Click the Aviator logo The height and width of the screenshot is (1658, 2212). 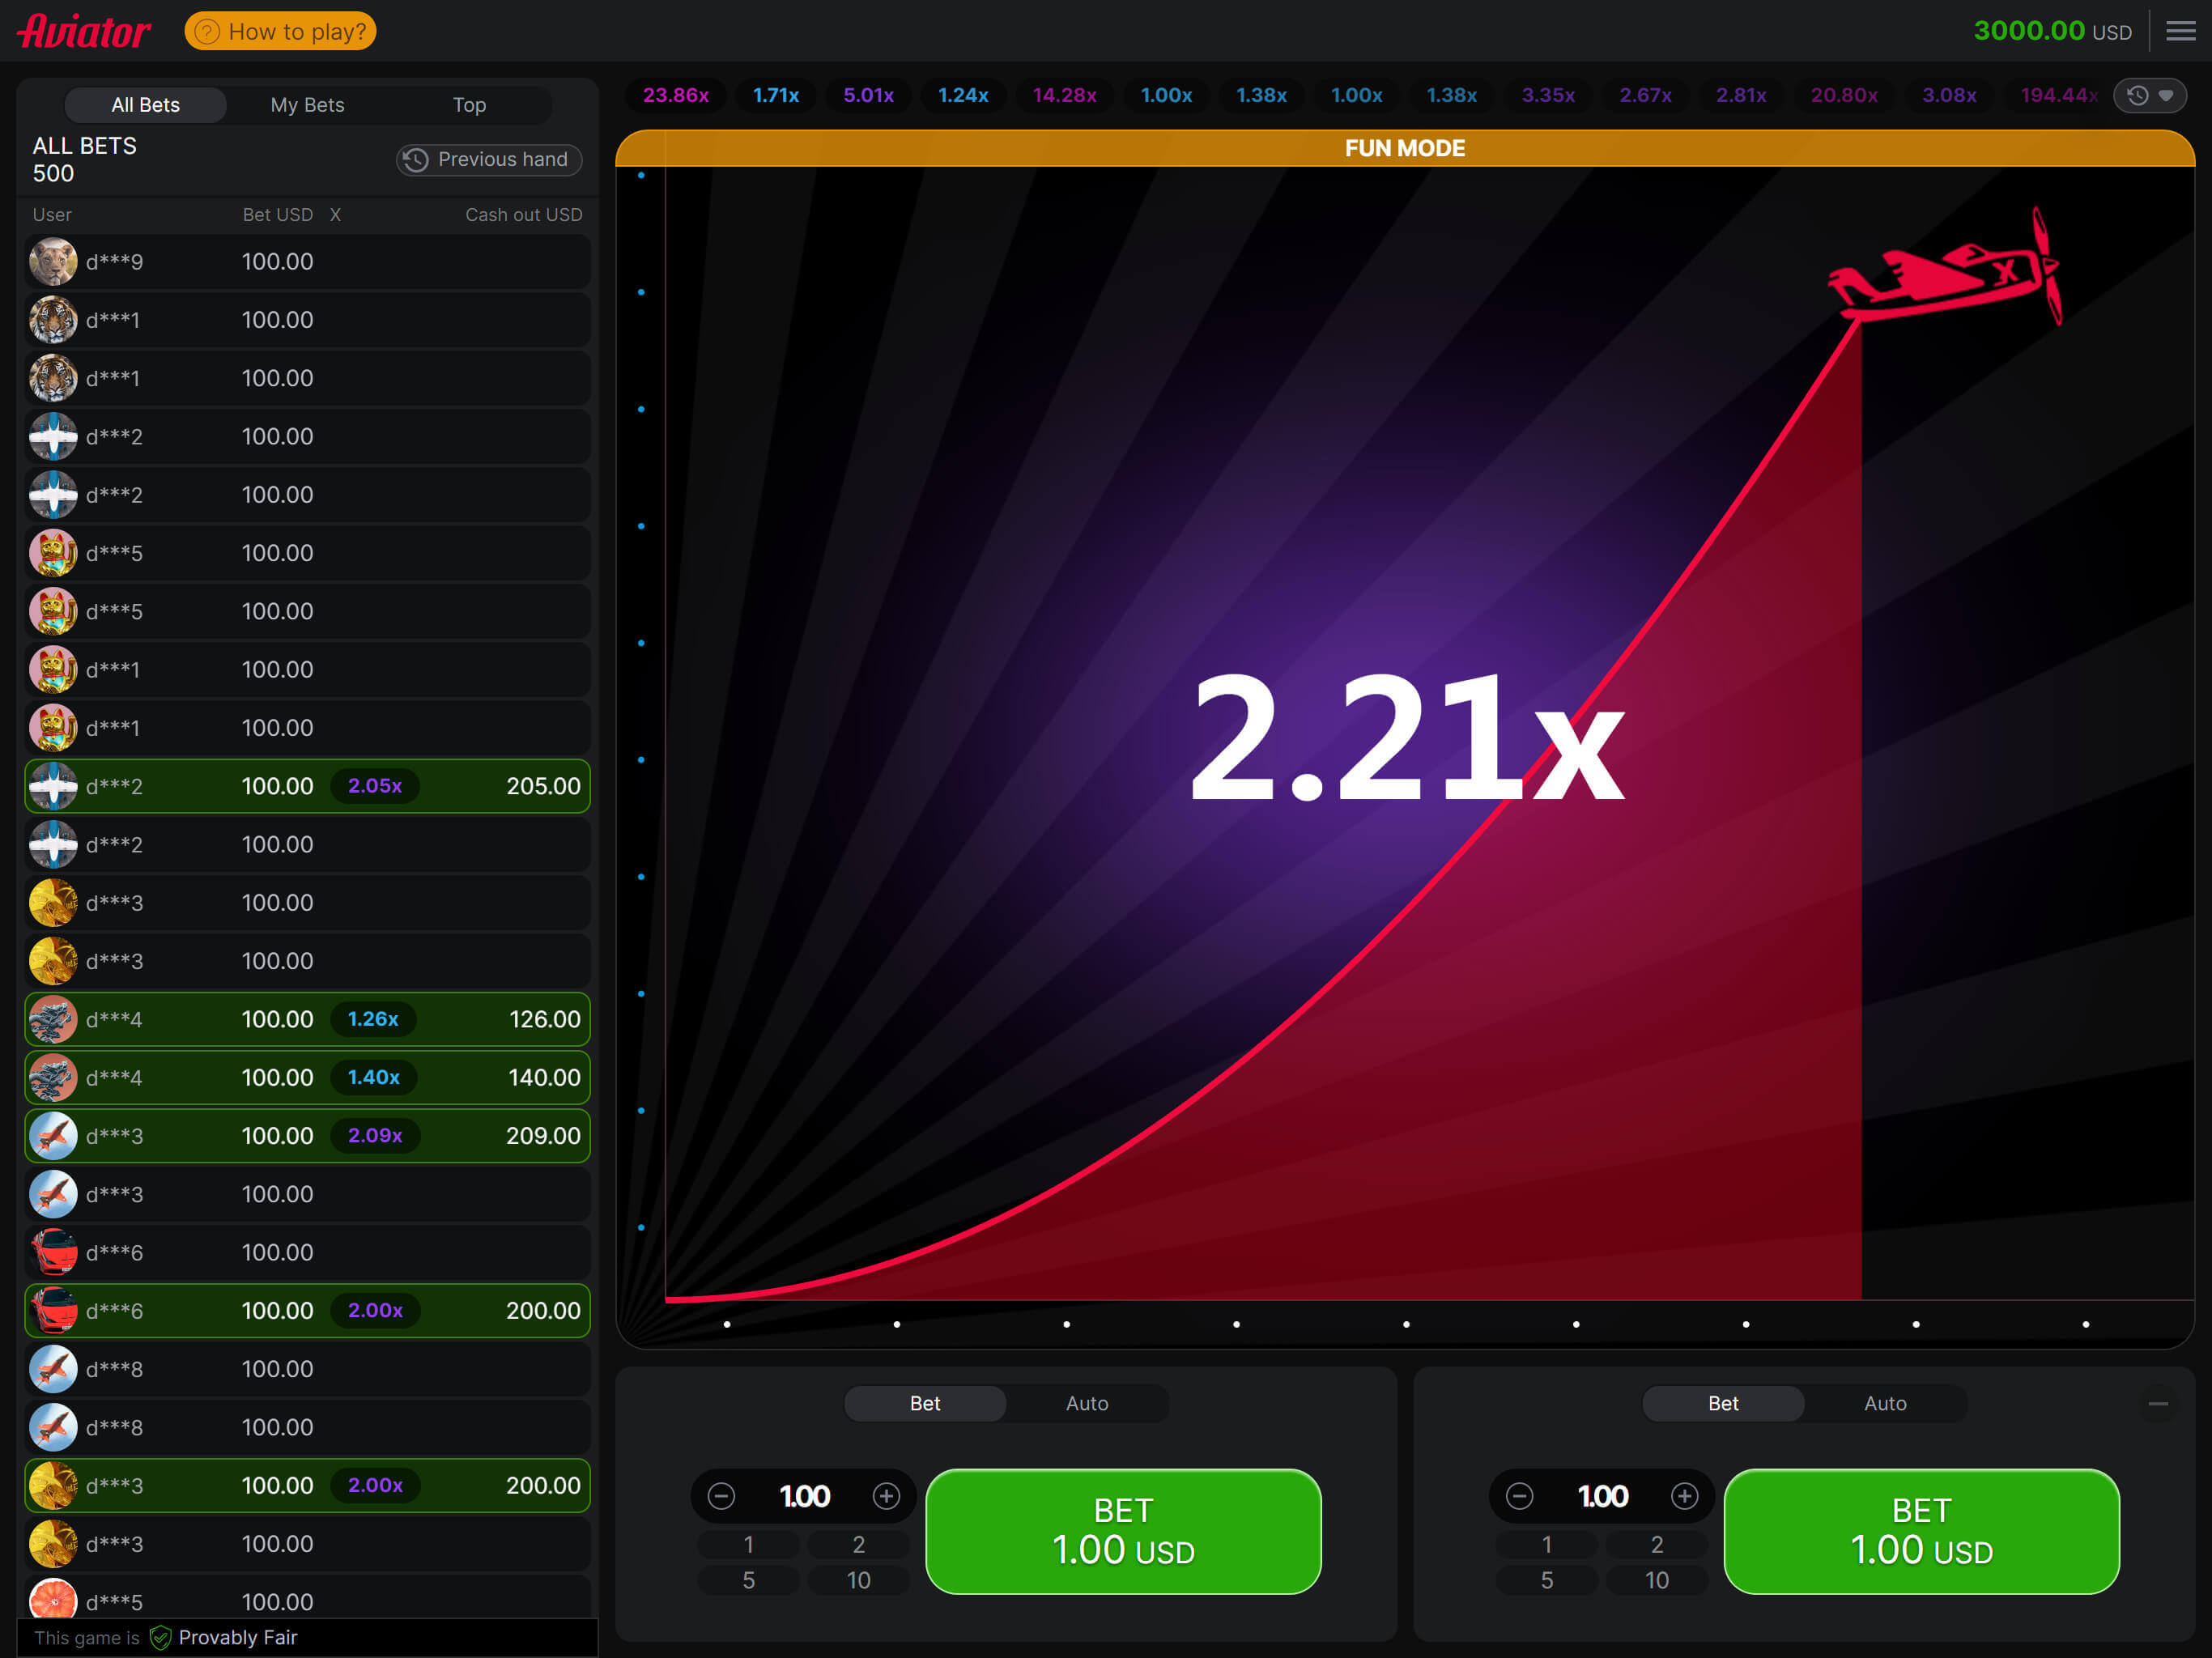point(85,31)
